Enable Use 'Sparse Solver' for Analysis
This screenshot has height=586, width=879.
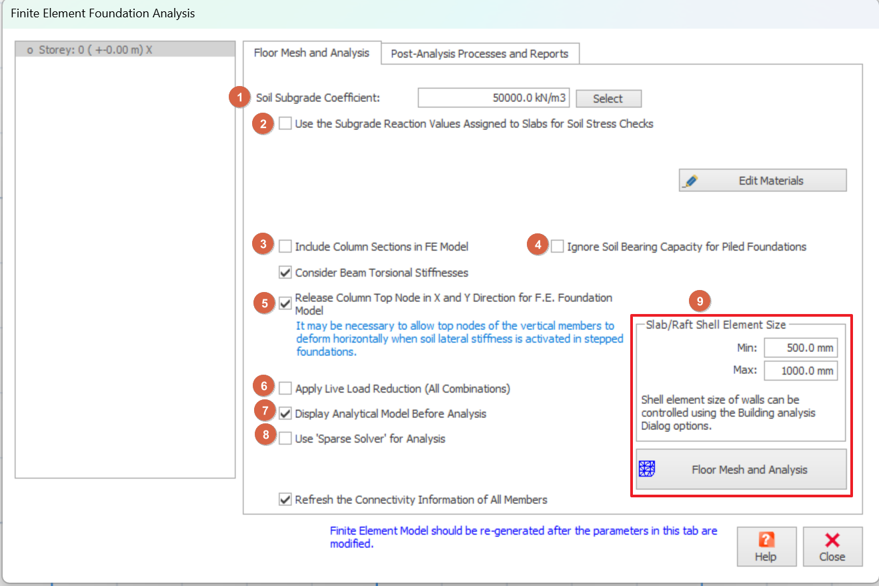pyautogui.click(x=285, y=438)
